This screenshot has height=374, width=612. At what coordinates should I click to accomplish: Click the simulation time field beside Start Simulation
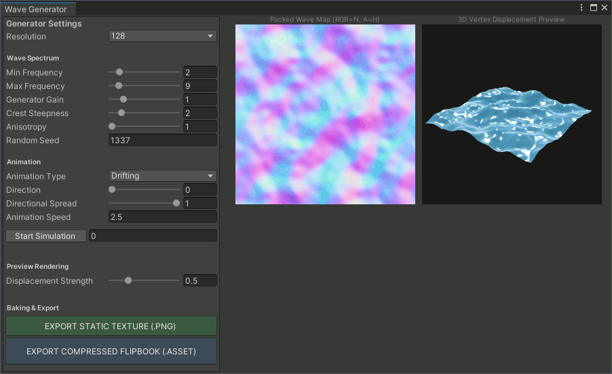(153, 236)
